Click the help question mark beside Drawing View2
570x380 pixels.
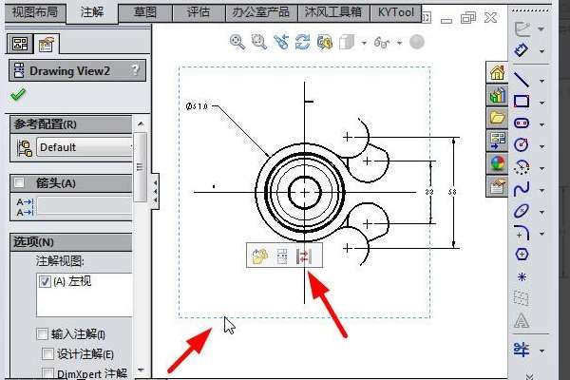(x=135, y=69)
